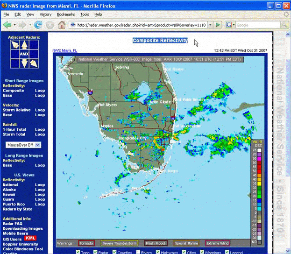
Task: Open Composite reflectivity short range image
Action: [14, 91]
